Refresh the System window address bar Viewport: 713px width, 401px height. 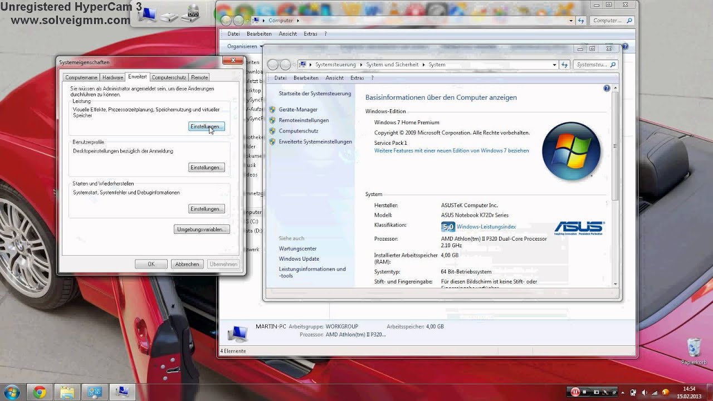tap(565, 65)
